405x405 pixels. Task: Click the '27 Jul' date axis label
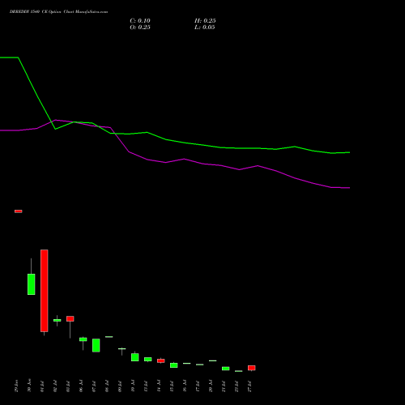coord(249,386)
